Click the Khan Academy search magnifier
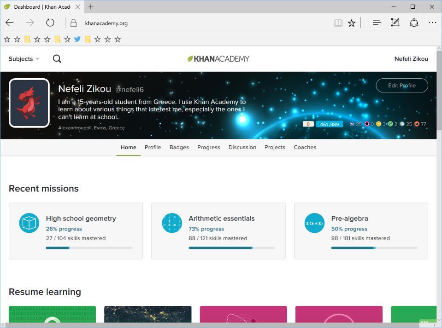The height and width of the screenshot is (328, 442). tap(57, 59)
